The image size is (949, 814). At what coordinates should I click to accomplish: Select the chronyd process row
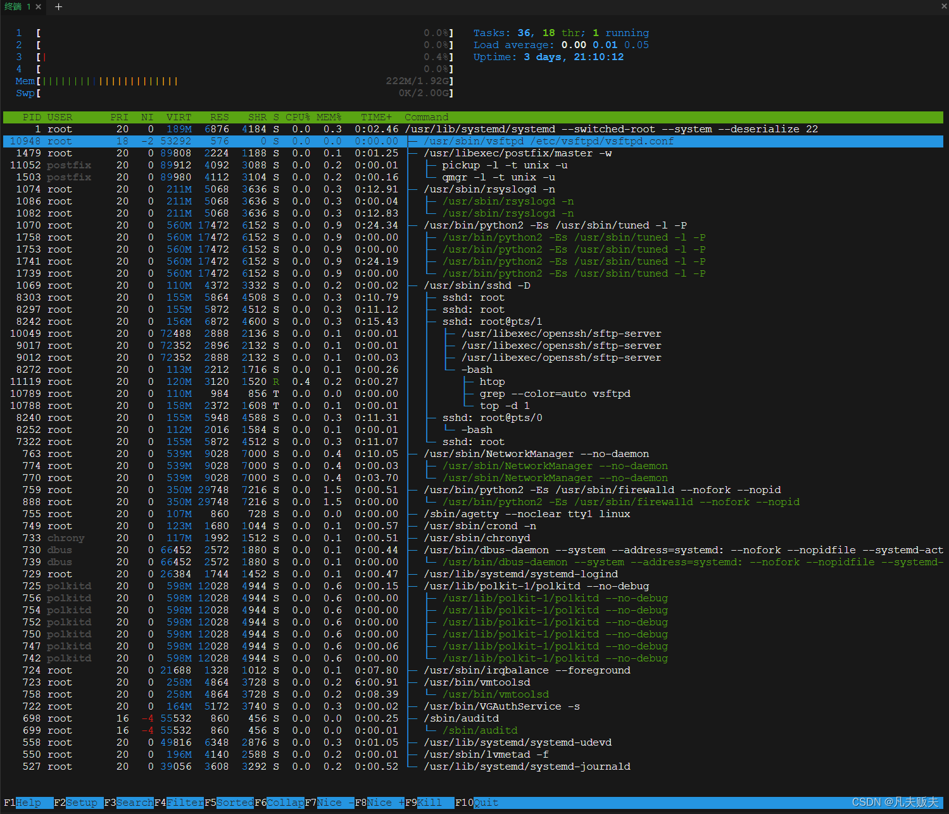473,538
